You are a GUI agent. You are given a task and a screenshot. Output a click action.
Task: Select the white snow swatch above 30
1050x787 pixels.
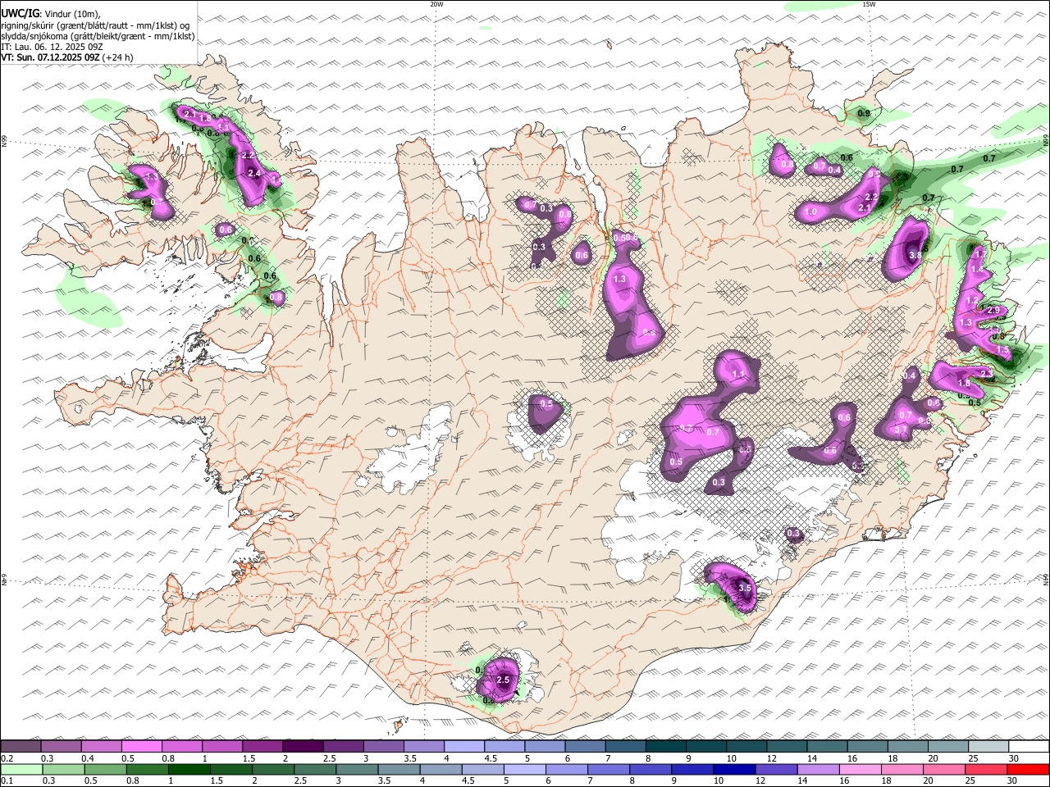(1029, 747)
